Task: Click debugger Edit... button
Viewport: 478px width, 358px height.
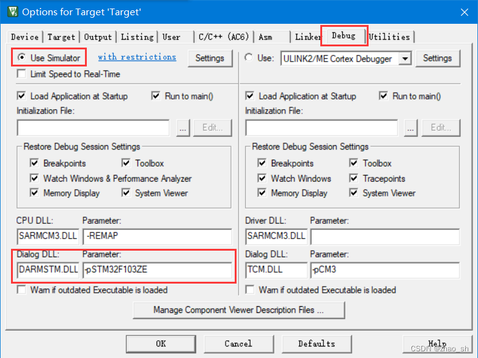Action: (441, 127)
